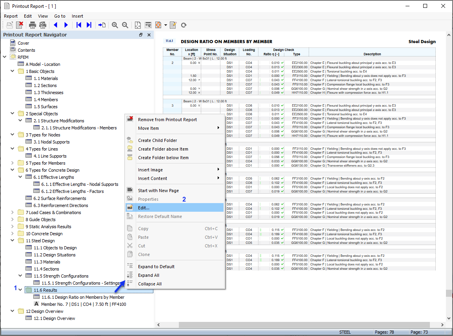Viewport: 453px width, 336px height.
Task: Click the STEEL indicator in the status bar
Action: point(345,332)
